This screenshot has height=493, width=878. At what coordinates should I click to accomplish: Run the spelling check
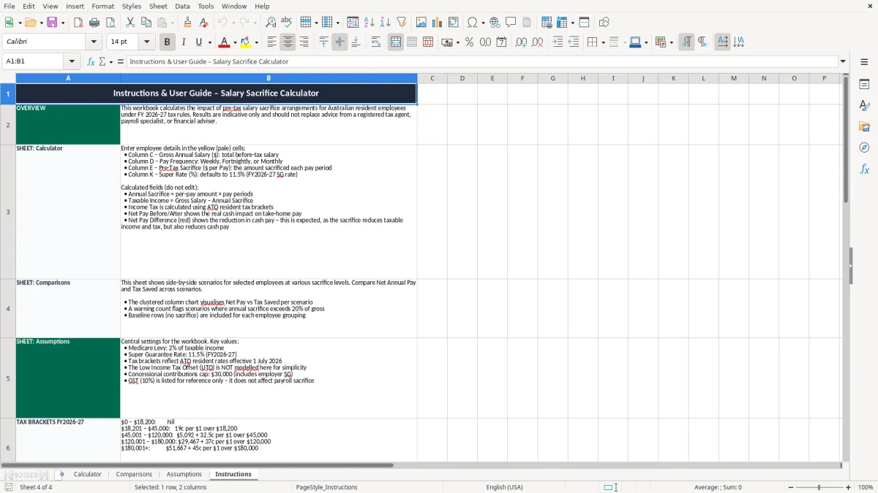pyautogui.click(x=287, y=23)
